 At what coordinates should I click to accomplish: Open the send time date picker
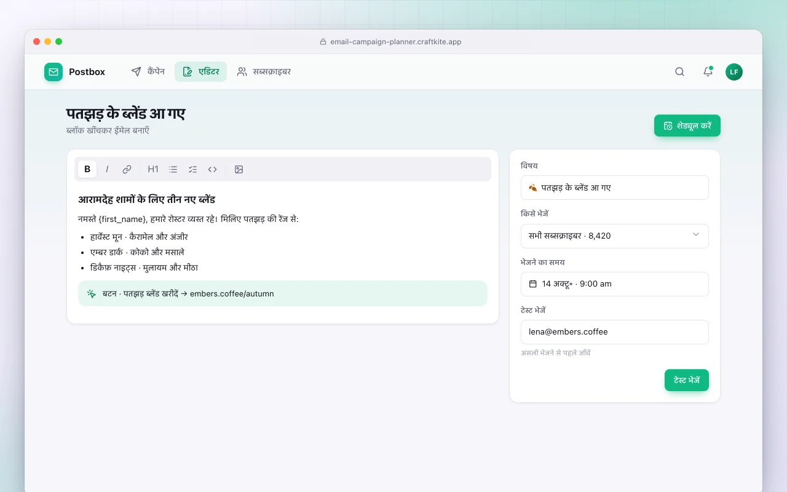[615, 284]
